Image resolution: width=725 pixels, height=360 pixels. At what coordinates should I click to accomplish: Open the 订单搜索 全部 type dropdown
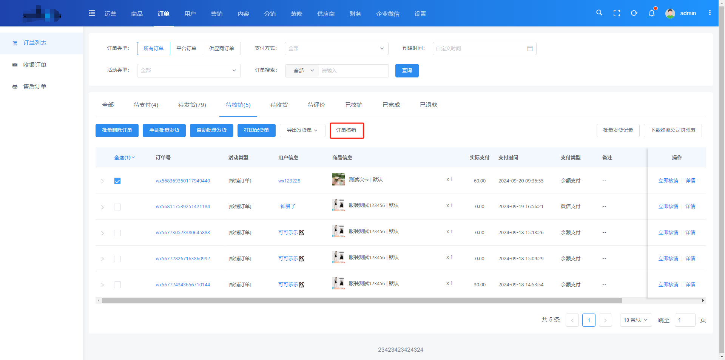[302, 71]
